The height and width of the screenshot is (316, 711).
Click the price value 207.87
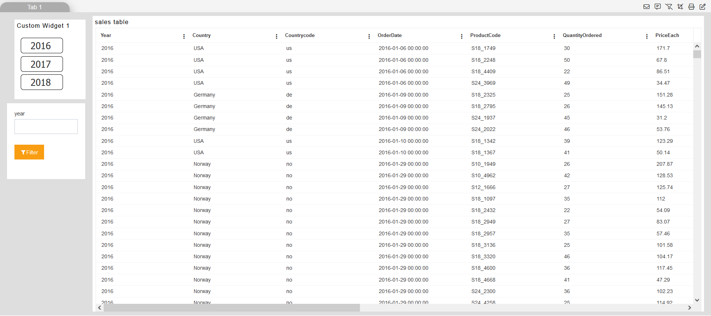tap(664, 164)
